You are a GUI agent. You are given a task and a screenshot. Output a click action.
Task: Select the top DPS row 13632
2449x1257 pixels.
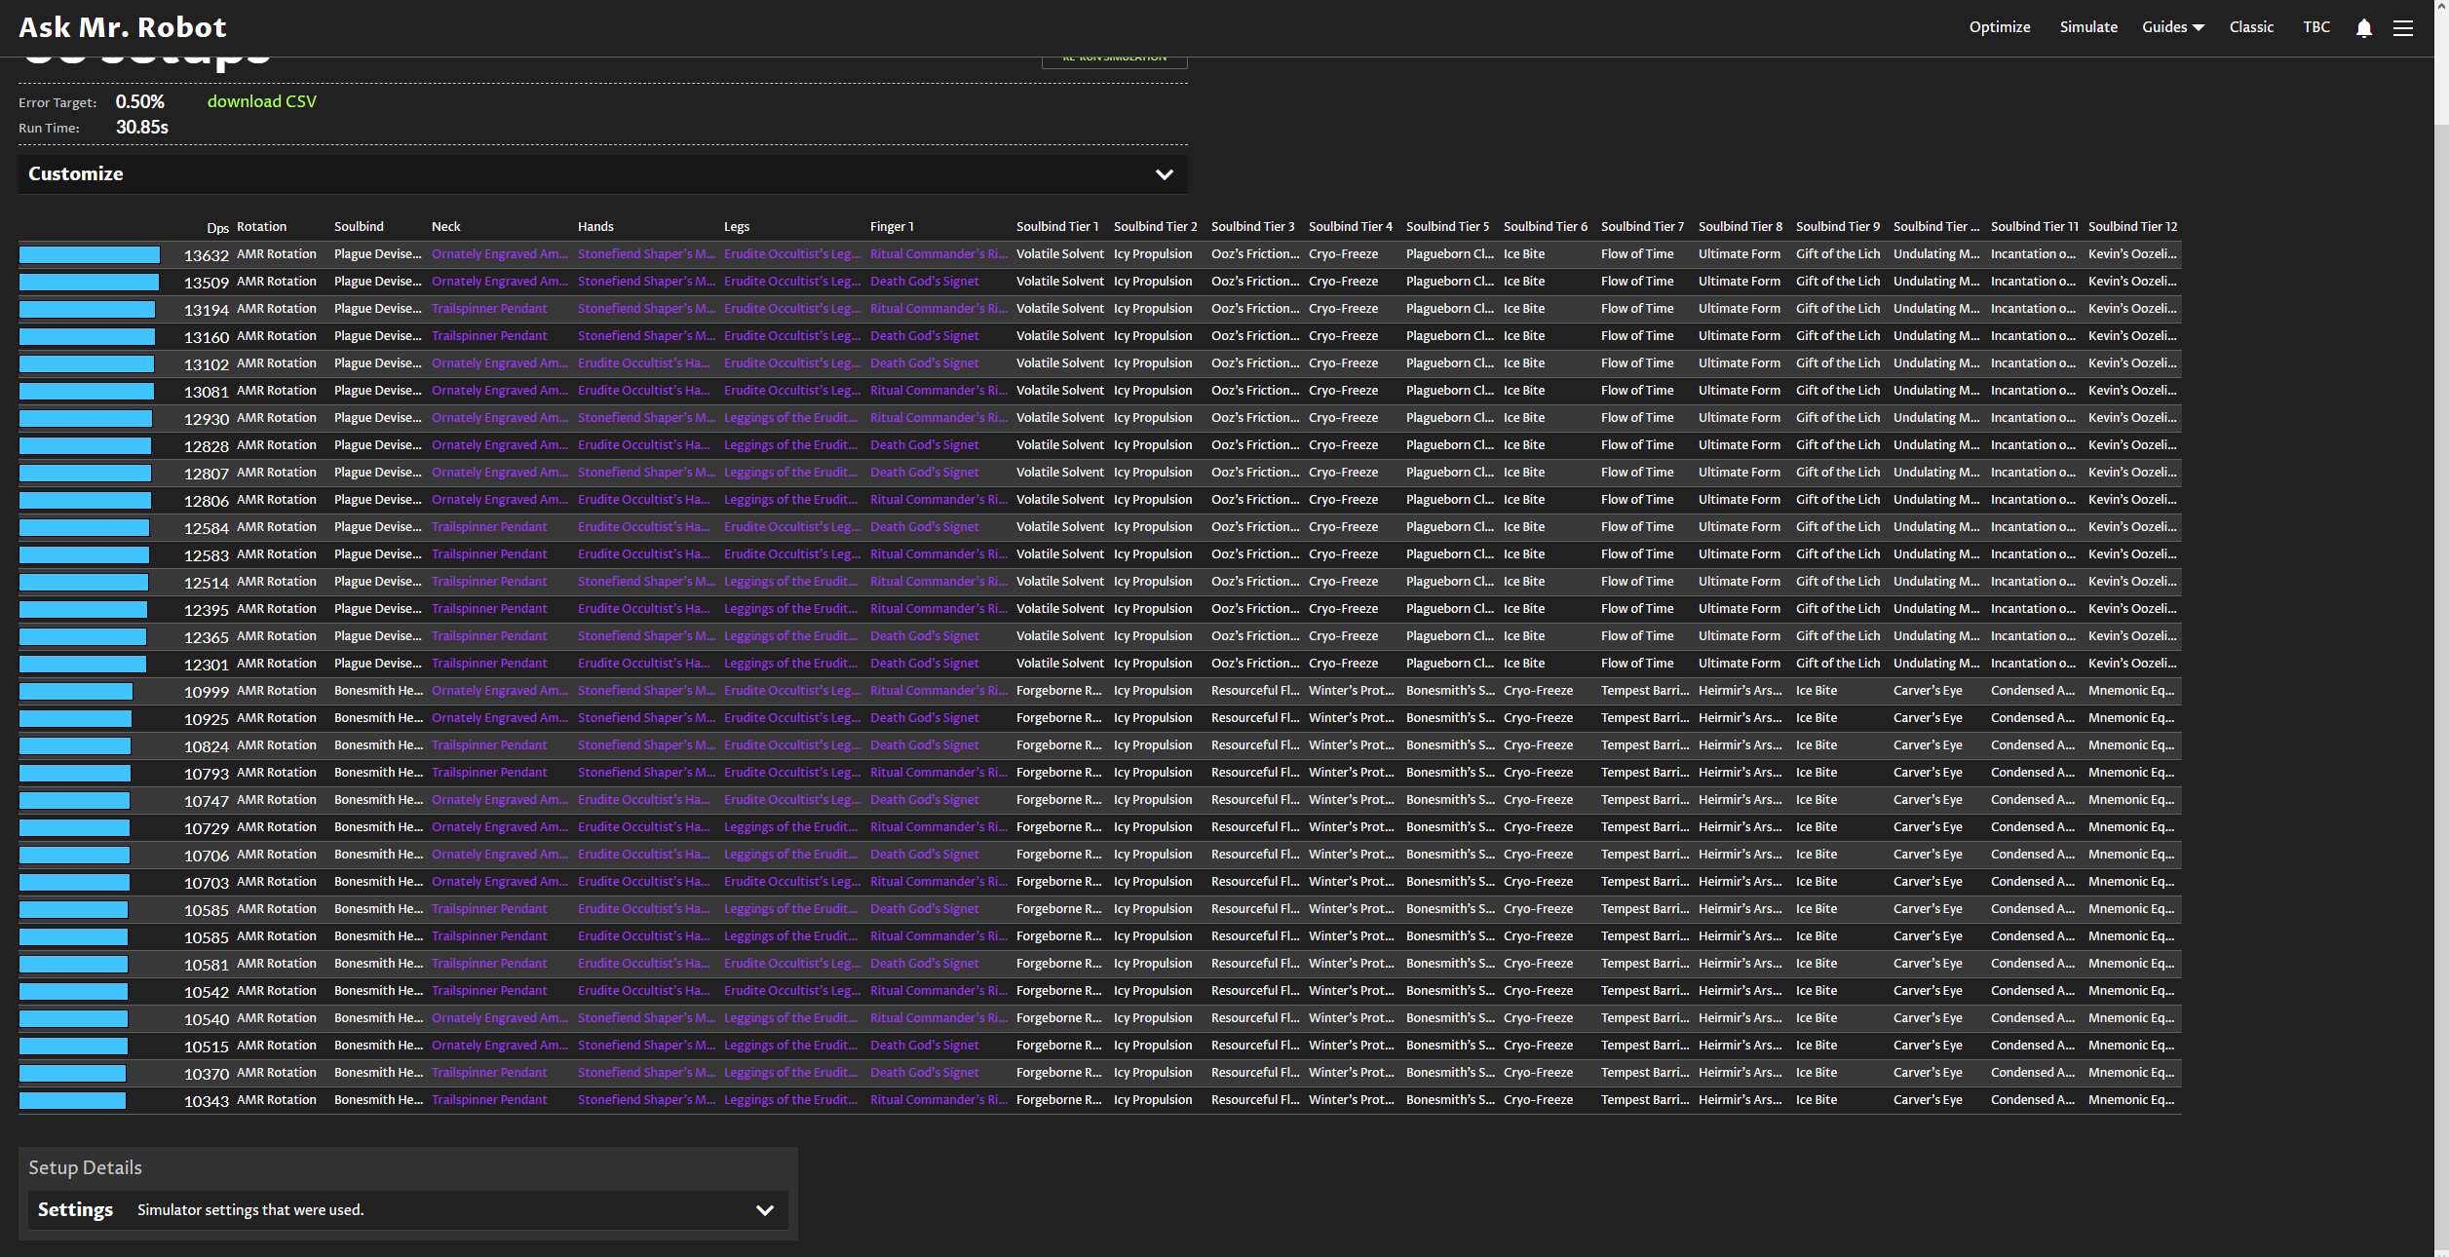coord(641,253)
